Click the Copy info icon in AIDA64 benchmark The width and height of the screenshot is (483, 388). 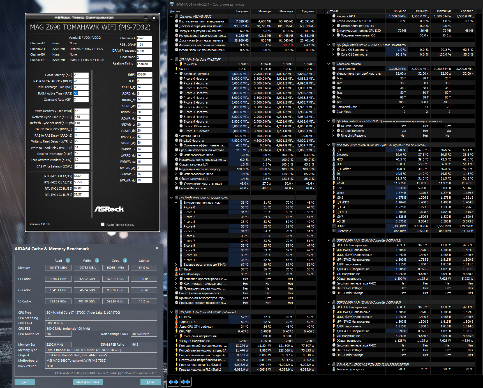tap(125, 260)
